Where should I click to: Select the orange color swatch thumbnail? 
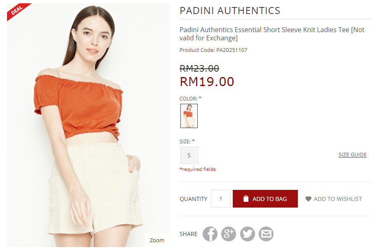point(189,116)
